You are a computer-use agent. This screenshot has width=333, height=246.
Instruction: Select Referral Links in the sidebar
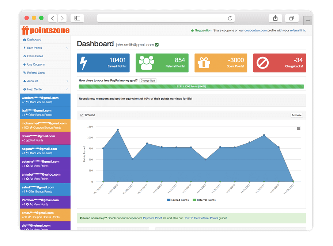coord(35,73)
